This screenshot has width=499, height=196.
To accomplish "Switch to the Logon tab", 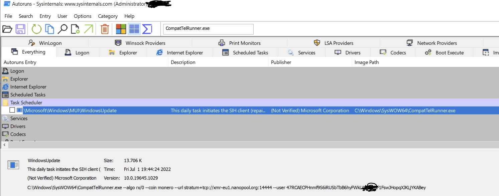I will pos(77,53).
